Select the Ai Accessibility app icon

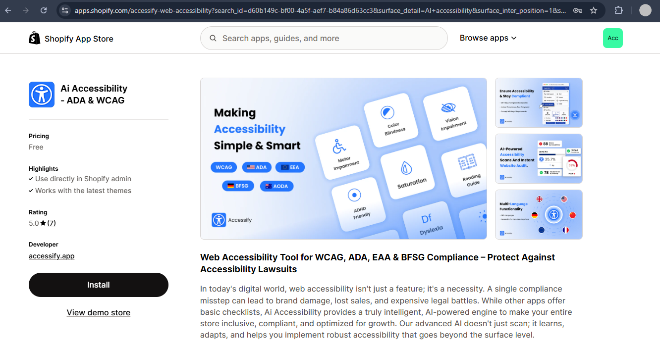coord(42,95)
